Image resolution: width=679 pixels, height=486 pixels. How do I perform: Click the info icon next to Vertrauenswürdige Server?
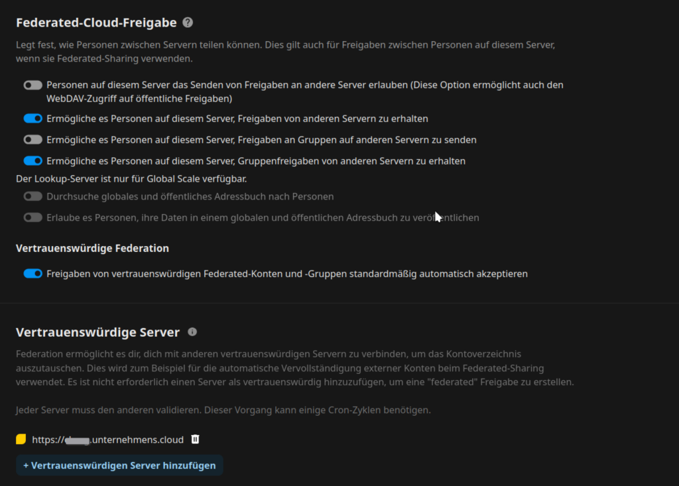click(x=192, y=332)
